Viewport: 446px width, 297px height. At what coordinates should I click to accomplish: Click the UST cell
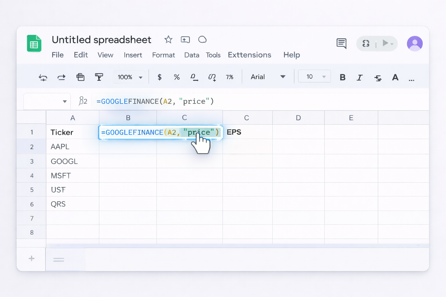click(x=73, y=190)
